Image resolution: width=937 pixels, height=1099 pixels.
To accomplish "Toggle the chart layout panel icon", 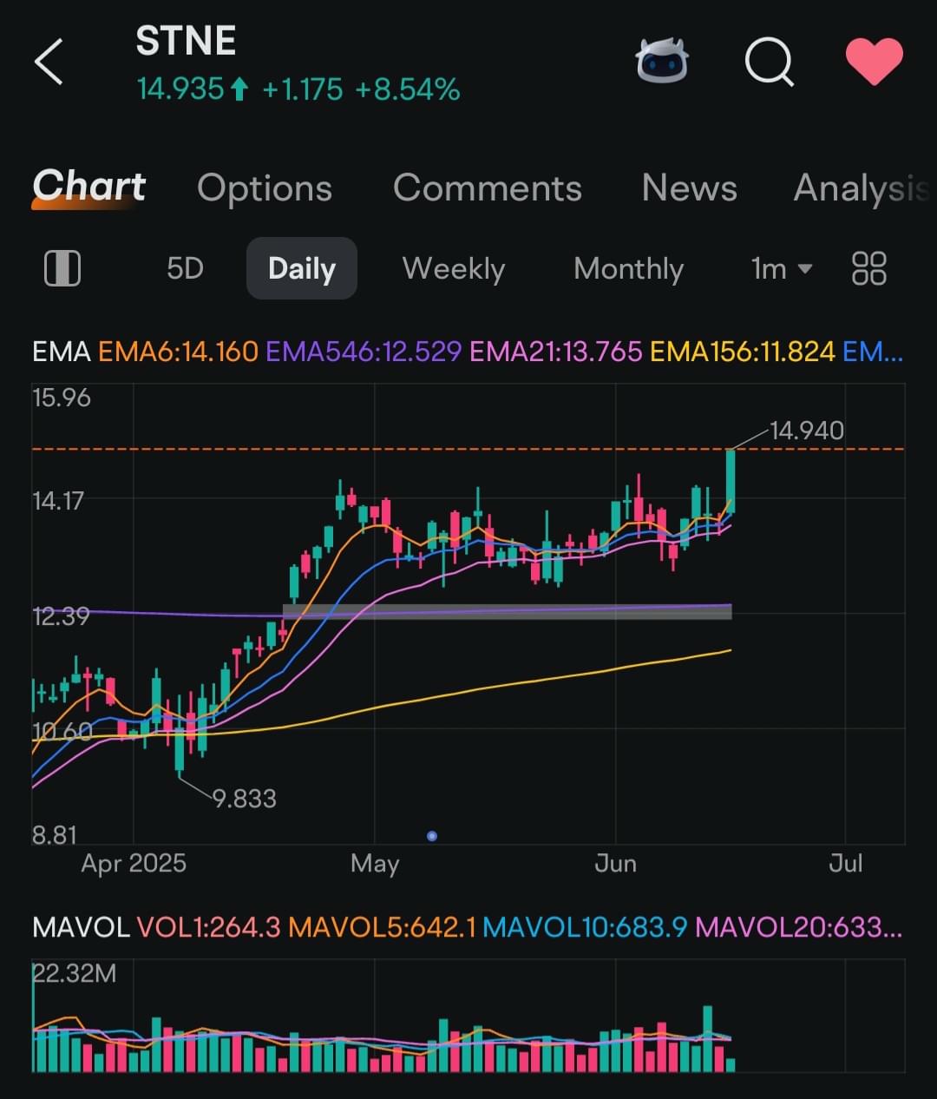I will [x=62, y=268].
